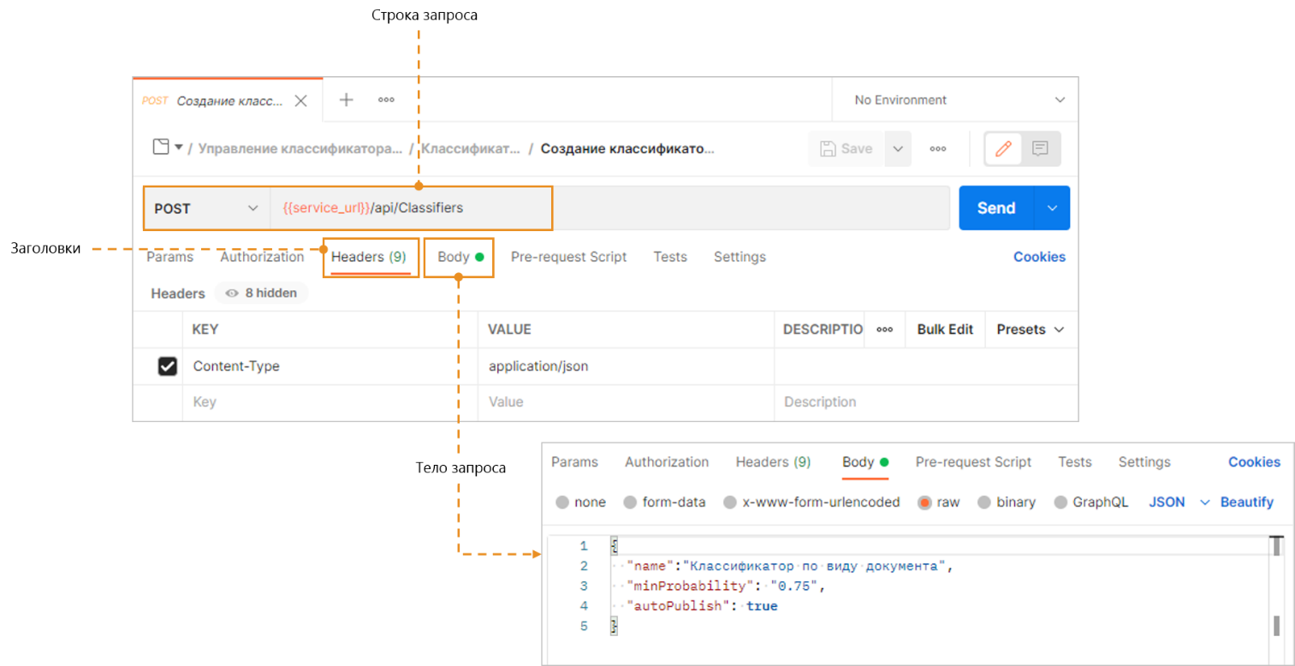
Task: Expand the Send button dropdown arrow
Action: 1053,208
